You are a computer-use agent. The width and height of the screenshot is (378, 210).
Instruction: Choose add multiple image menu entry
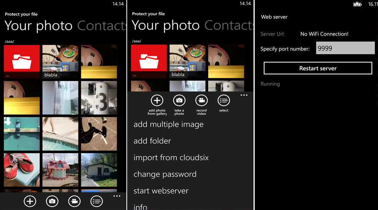169,125
